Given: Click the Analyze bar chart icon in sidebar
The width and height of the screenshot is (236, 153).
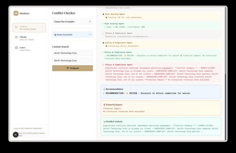Looking at the screenshot, I should coord(16,27).
